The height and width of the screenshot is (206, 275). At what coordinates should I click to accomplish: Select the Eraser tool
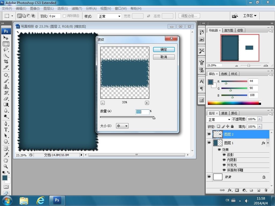tap(6, 99)
